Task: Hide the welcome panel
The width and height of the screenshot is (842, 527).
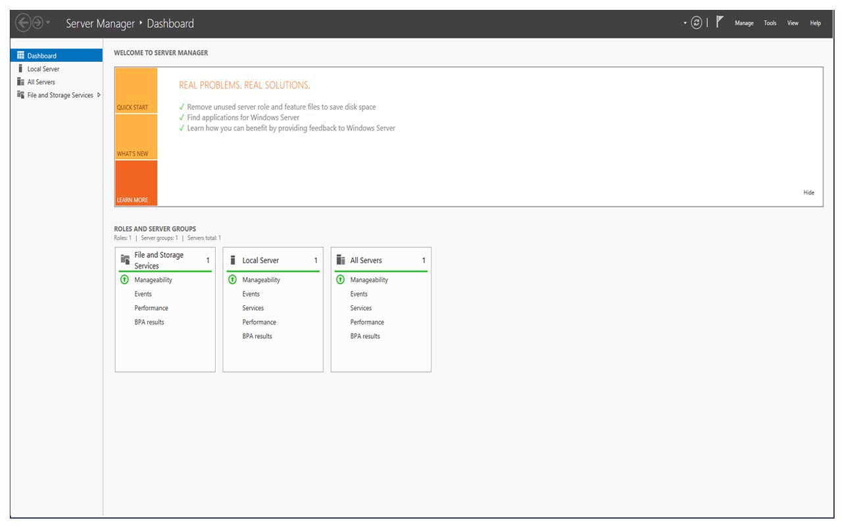Action: click(x=808, y=193)
